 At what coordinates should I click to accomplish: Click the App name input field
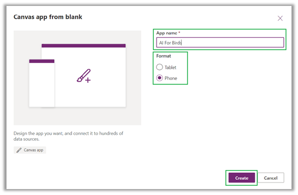pos(220,42)
